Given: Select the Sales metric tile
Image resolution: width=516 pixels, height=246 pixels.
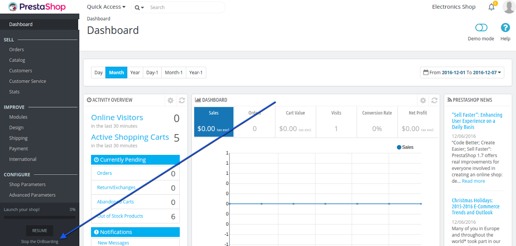Looking at the screenshot, I should point(214,122).
